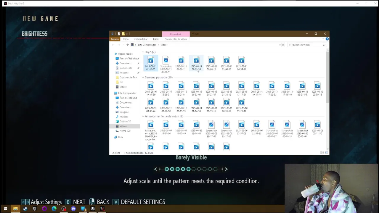
Task: Click chevron before Este Computador in path
Action: point(136,45)
